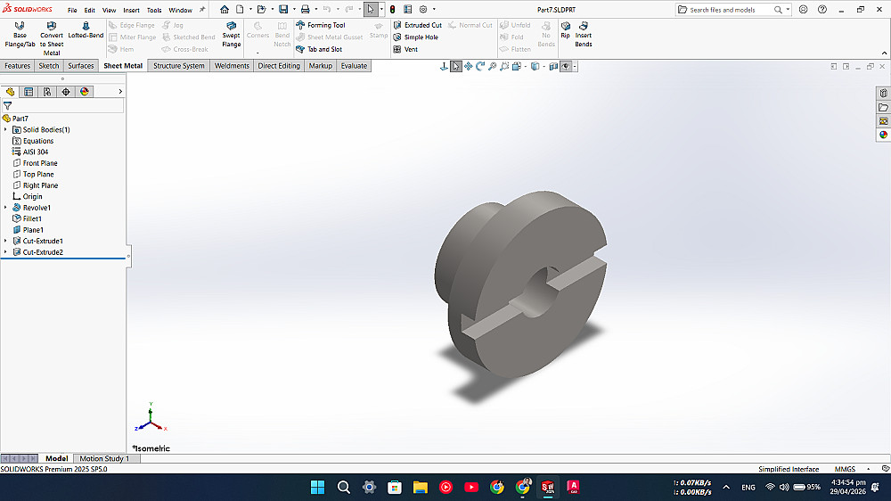Select the Base Flange/Tab tool
This screenshot has height=501, width=891.
20,35
